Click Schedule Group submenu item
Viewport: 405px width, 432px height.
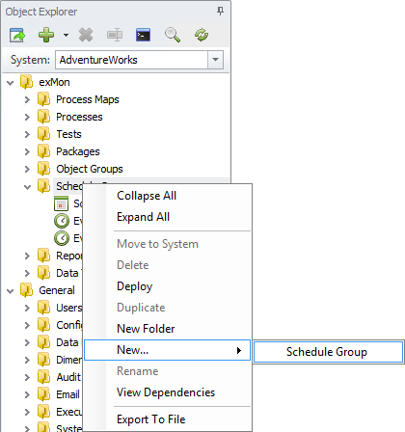[x=328, y=352]
